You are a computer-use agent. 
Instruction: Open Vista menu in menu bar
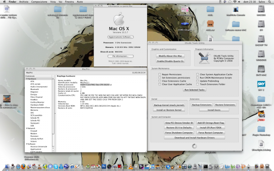click(x=53, y=2)
